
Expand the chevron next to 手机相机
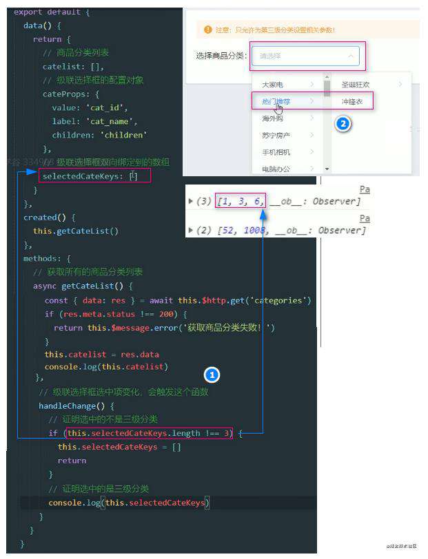pos(312,151)
